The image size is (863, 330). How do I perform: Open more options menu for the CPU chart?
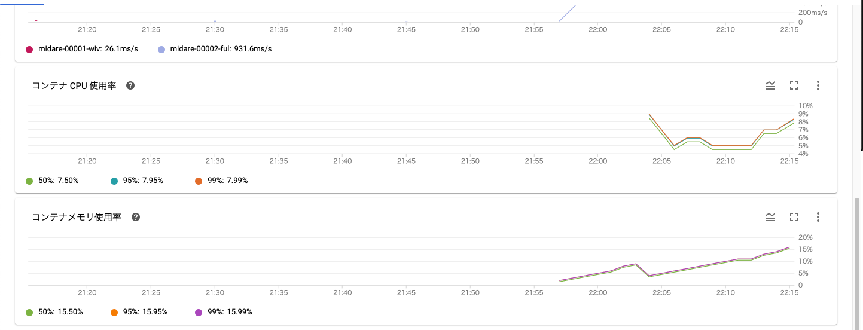pos(818,85)
